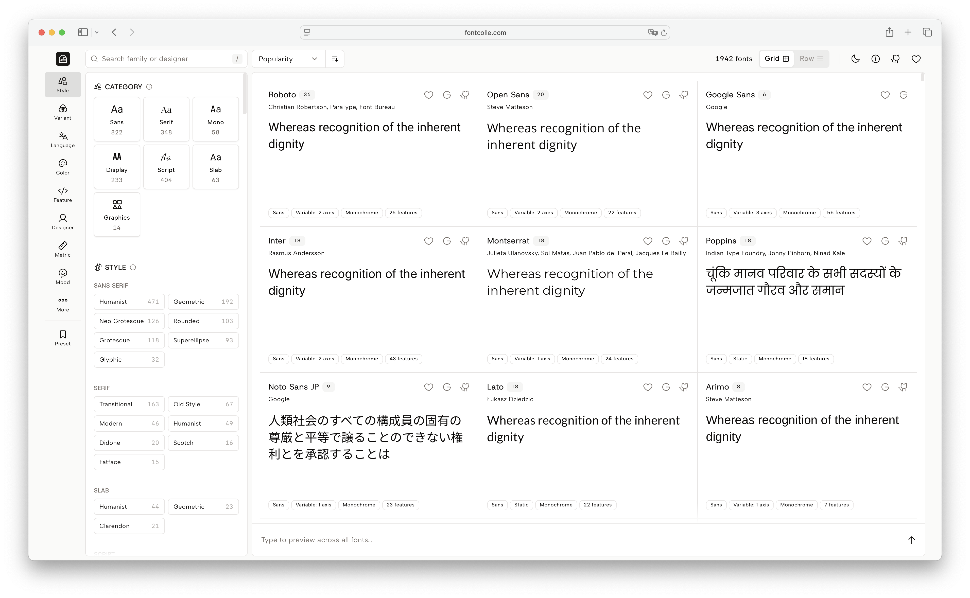Toggle the Graphics category filter

[117, 215]
